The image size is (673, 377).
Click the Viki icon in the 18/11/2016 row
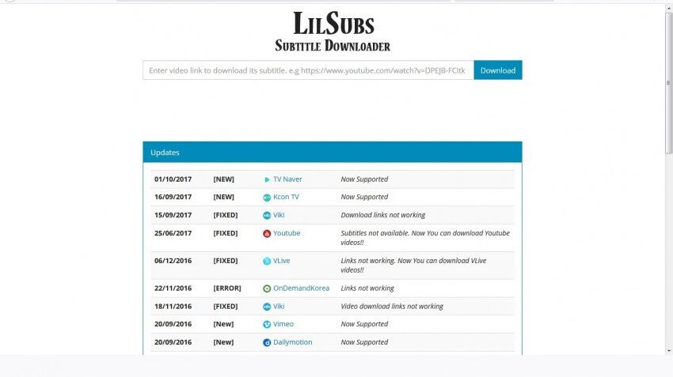click(x=267, y=306)
